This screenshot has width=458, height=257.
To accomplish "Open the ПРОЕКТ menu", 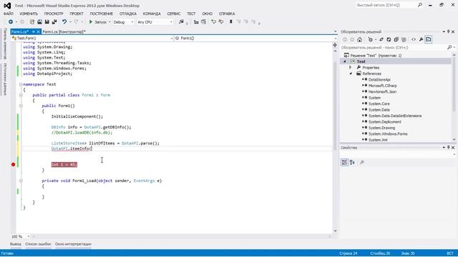I will pyautogui.click(x=77, y=14).
